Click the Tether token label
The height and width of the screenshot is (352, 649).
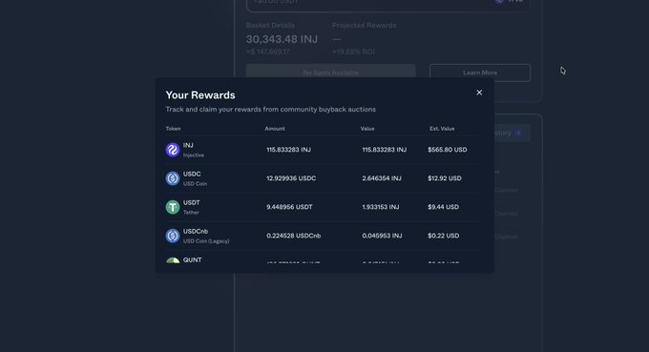tap(191, 213)
